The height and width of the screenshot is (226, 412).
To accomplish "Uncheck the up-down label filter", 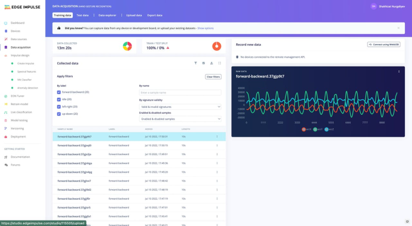I will click(x=59, y=114).
